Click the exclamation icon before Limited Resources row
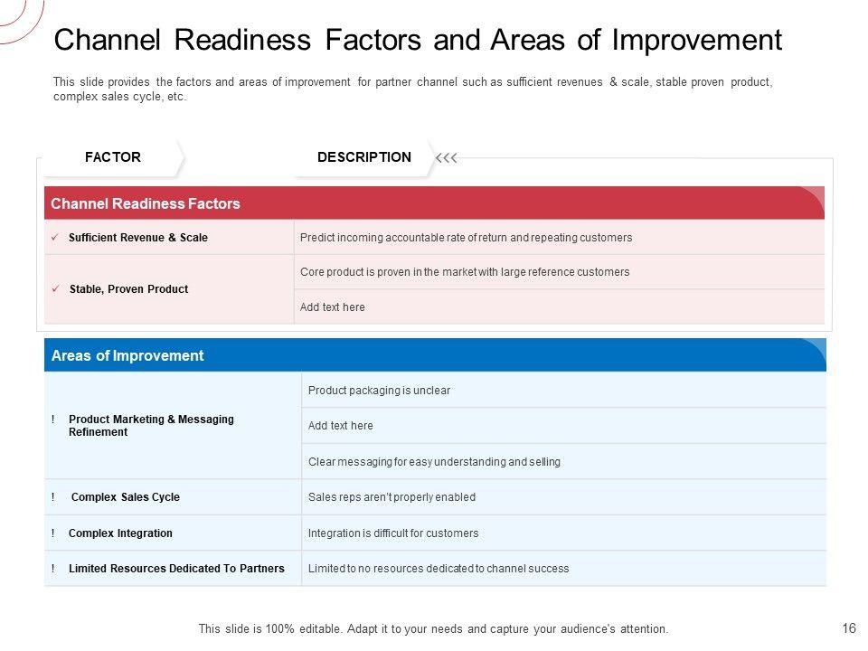Screen dimensions: 868x651 coord(54,569)
